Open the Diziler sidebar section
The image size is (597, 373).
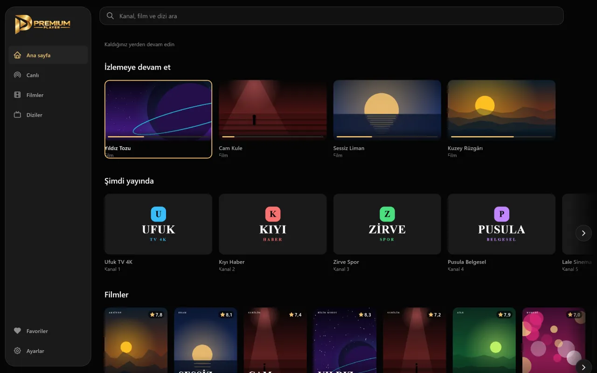pos(48,115)
